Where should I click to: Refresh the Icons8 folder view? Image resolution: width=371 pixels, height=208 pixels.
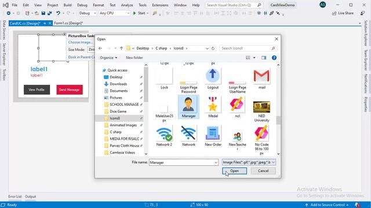tap(213, 49)
